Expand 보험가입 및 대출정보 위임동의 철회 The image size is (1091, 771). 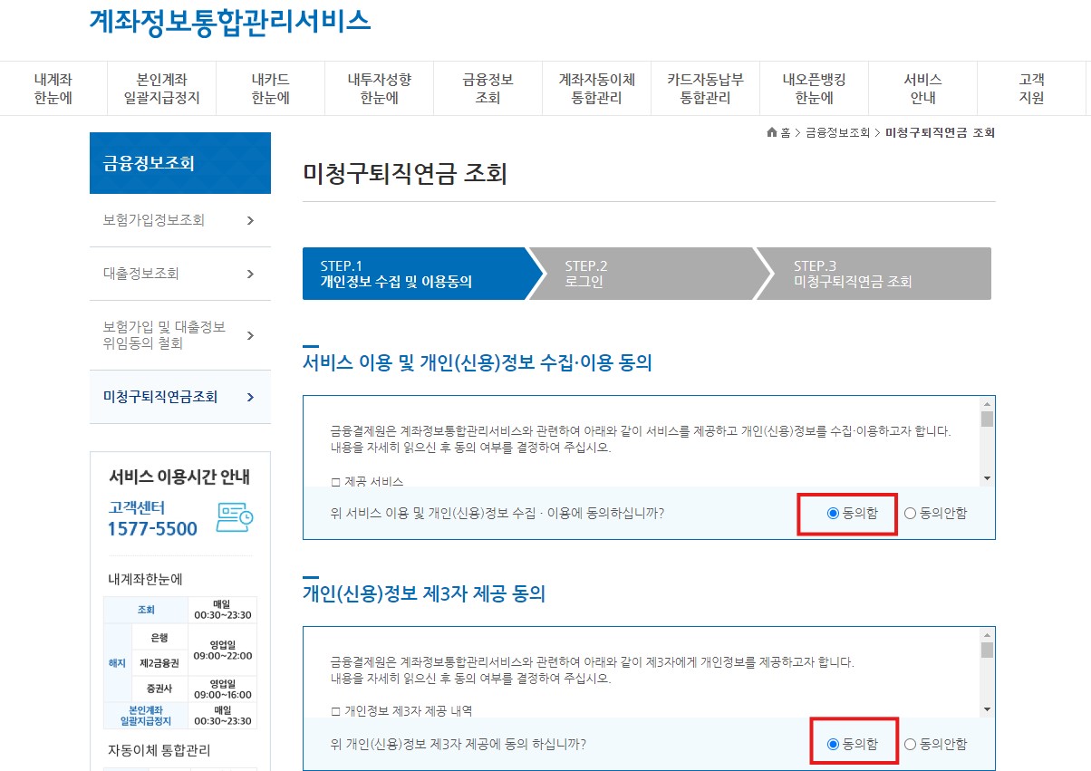pos(179,335)
